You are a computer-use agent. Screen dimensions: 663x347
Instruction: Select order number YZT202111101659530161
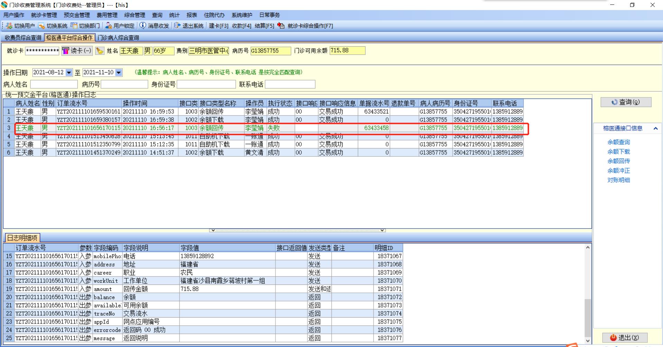point(88,112)
